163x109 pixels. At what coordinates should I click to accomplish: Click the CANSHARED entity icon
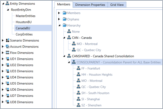click(x=69, y=56)
